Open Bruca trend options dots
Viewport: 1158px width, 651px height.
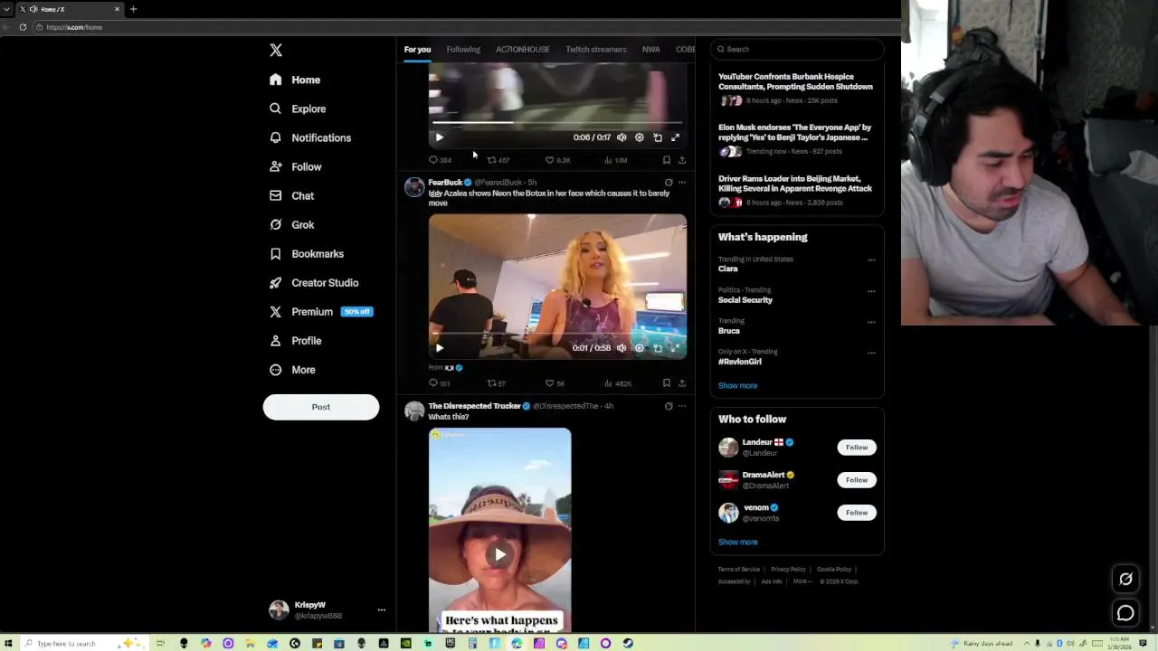[x=871, y=322]
